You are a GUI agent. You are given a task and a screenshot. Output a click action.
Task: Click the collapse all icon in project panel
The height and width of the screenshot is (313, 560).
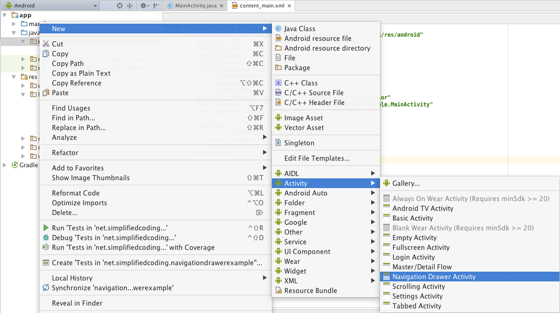coord(129,6)
